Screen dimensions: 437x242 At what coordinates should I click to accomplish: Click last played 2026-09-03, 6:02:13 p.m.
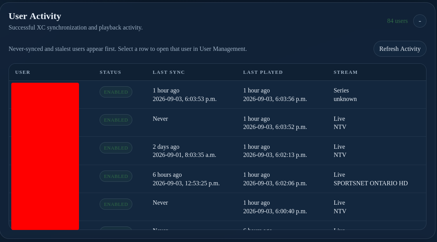[275, 155]
